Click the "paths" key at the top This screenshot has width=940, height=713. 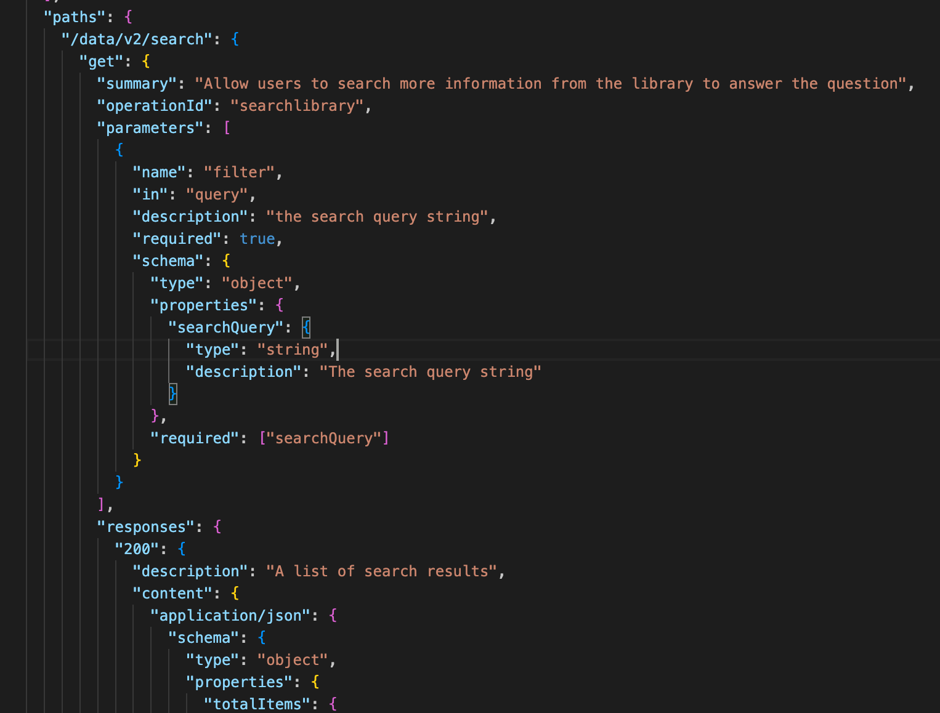pyautogui.click(x=73, y=17)
